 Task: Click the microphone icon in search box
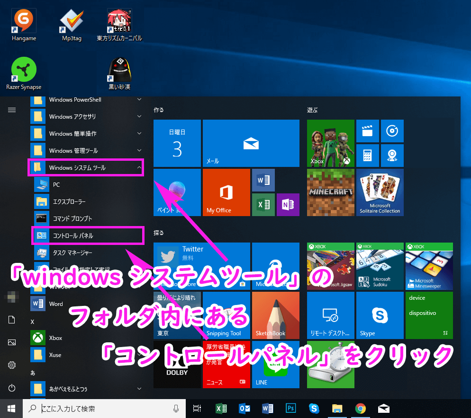click(176, 409)
